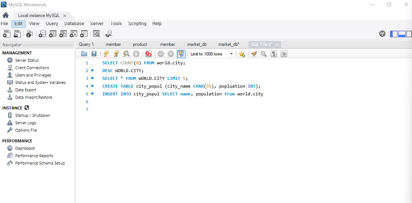
Task: Switch to the product tab
Action: click(140, 44)
